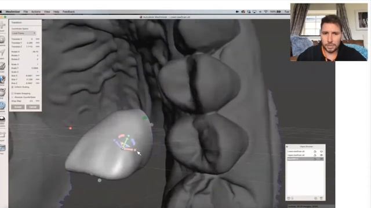The width and height of the screenshot is (371, 208).
Task: Click lock icon on LowerJawScan.stl row
Action: point(315,151)
